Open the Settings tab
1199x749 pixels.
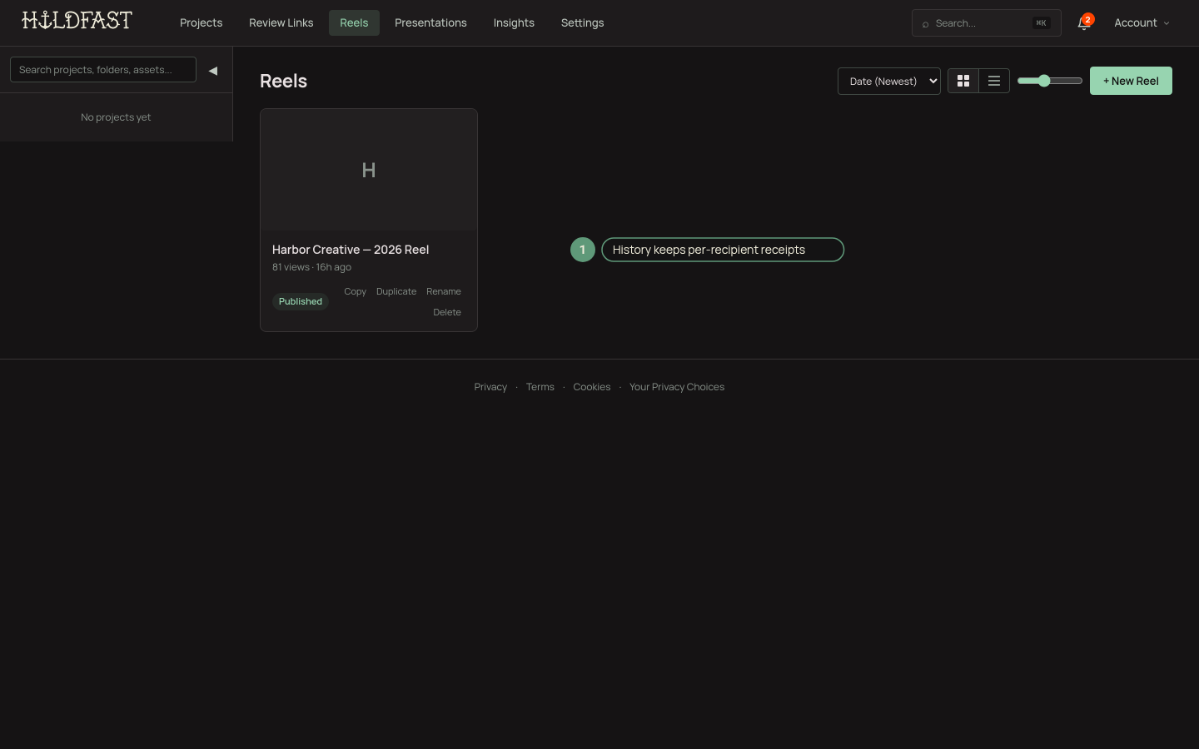click(x=582, y=23)
